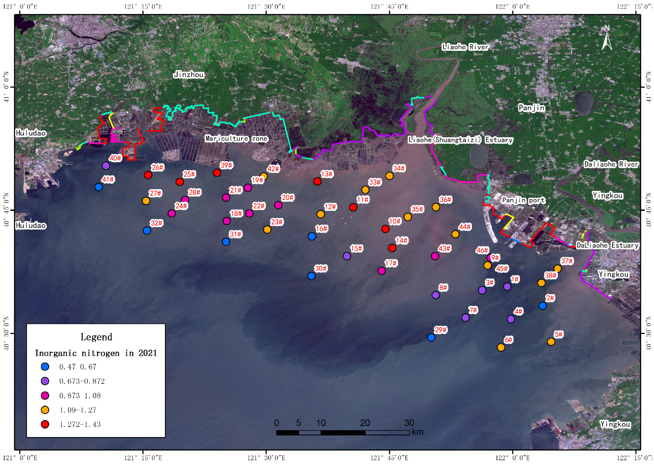Click the Legend title text
Screen dimensions: 654x464
coord(96,337)
